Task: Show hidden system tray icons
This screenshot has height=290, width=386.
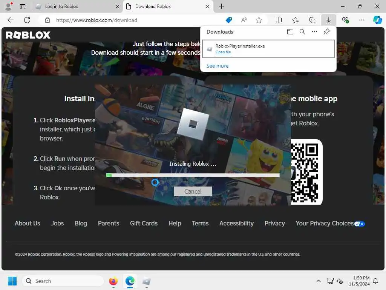Action: pyautogui.click(x=318, y=281)
